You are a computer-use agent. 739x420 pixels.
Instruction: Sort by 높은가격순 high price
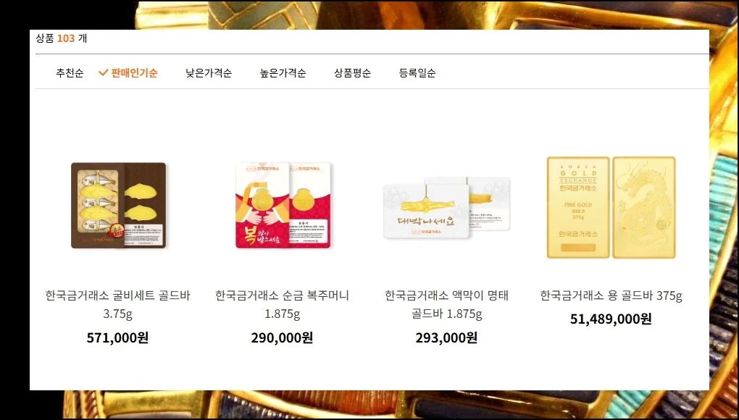[x=283, y=73]
